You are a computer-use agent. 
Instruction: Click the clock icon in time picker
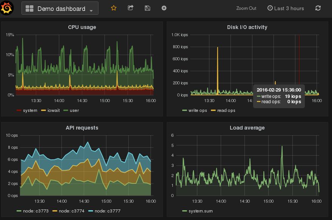270,8
